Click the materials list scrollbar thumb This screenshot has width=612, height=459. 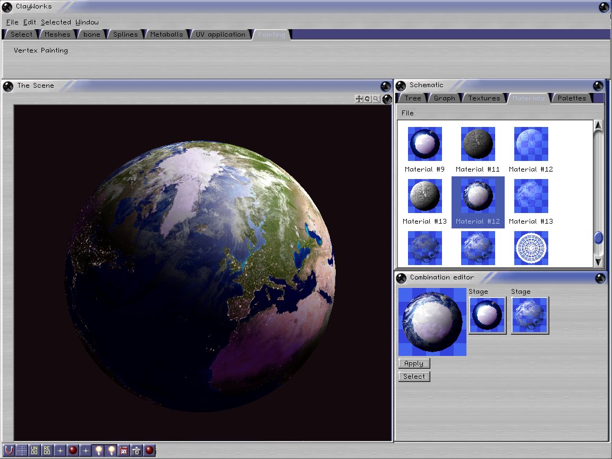pyautogui.click(x=599, y=237)
